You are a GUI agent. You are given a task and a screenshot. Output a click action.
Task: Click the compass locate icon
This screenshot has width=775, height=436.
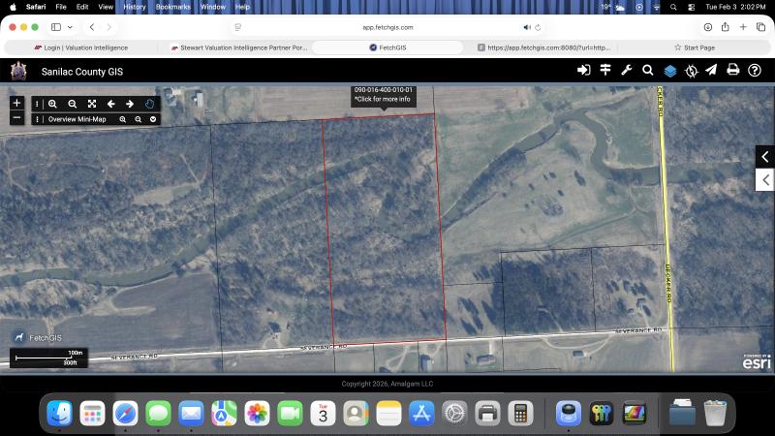point(691,71)
